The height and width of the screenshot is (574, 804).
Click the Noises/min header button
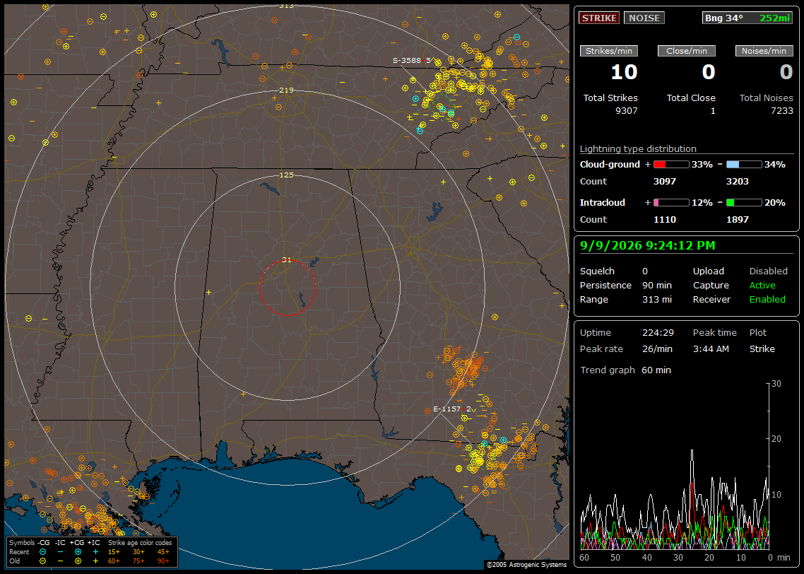tap(764, 51)
